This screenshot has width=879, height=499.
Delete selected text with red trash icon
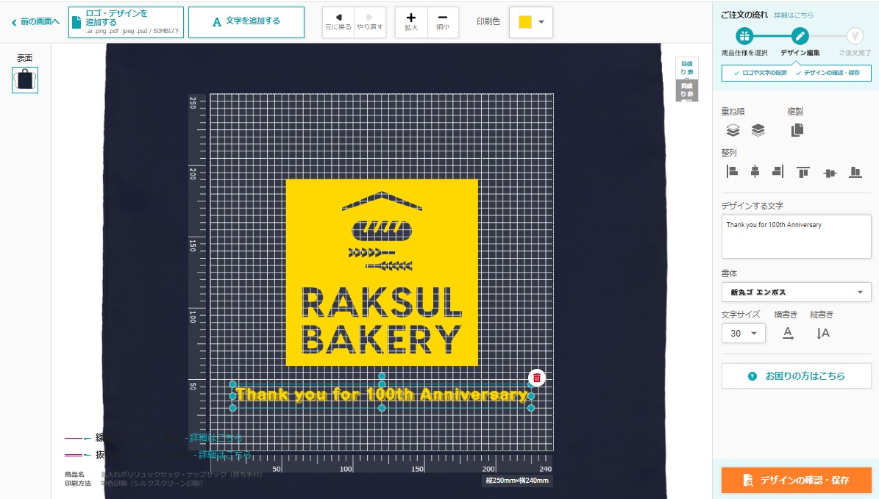coord(536,378)
